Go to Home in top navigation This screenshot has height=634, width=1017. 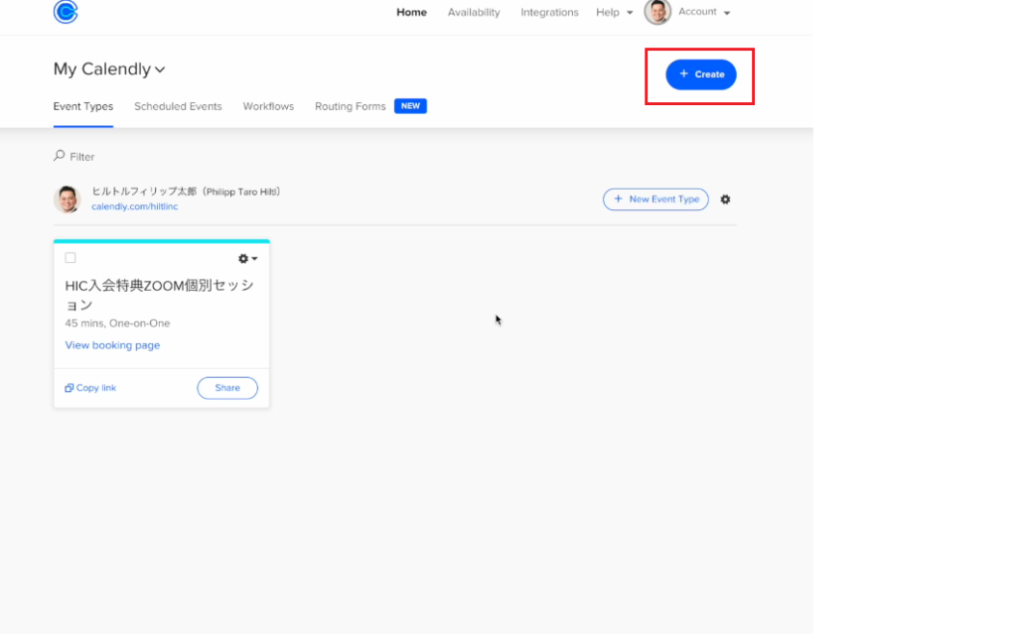(411, 12)
